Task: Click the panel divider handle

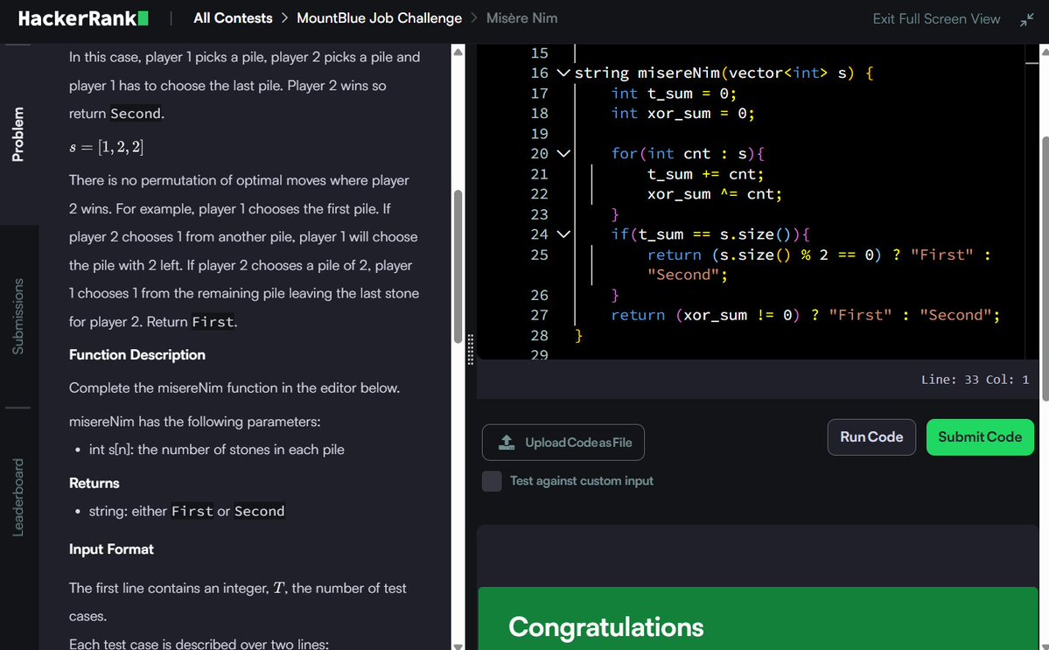Action: click(x=471, y=349)
